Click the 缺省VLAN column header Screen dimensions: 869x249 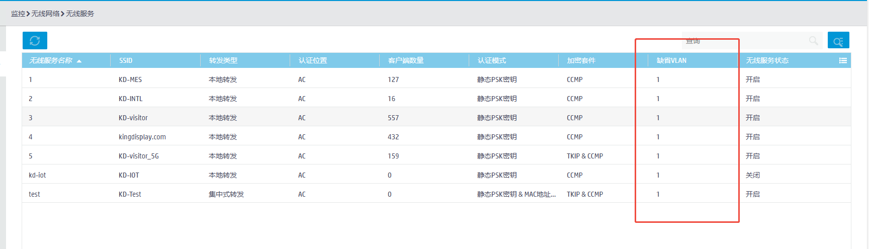[x=671, y=61]
